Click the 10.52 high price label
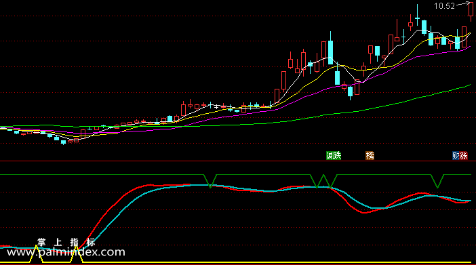Viewport: 476px width, 265px height. pos(444,6)
